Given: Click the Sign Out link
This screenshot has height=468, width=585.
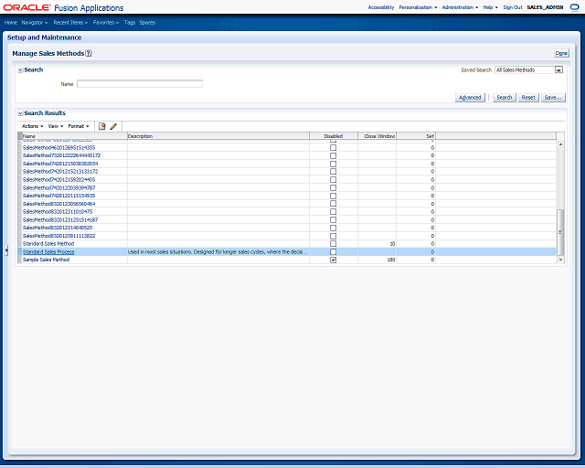Looking at the screenshot, I should pyautogui.click(x=513, y=7).
